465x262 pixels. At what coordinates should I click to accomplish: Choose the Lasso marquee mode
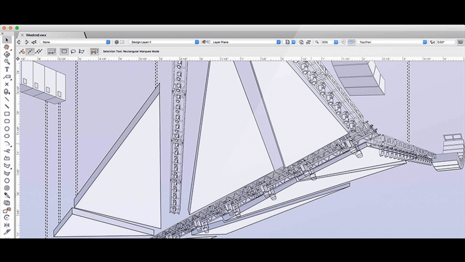pos(73,51)
